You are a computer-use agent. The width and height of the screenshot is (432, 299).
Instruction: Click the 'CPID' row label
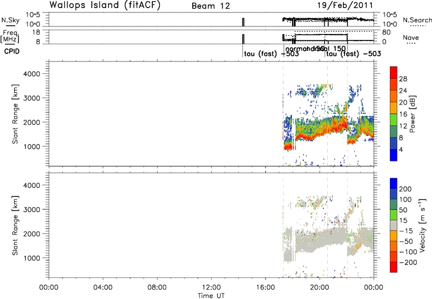pyautogui.click(x=12, y=51)
